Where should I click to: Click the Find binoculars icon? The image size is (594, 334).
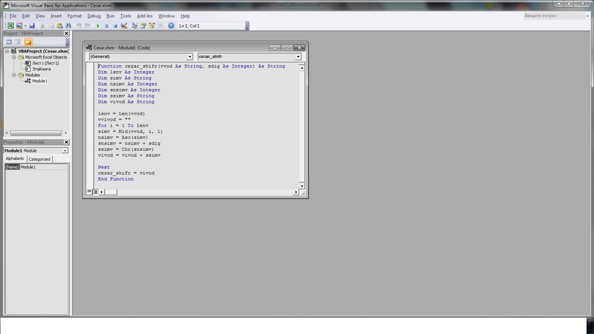pos(68,26)
